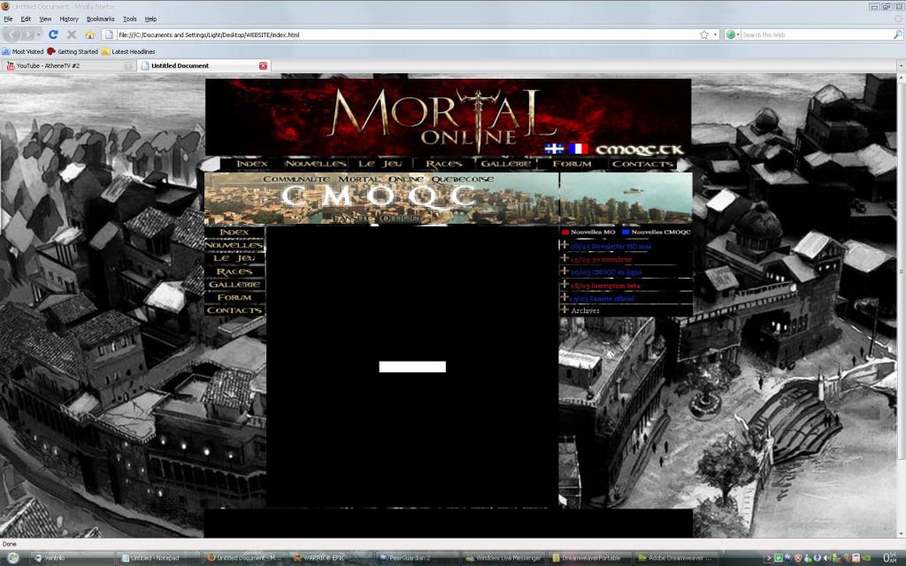Click the plus icon beside Archives
This screenshot has width=906, height=566.
click(564, 310)
